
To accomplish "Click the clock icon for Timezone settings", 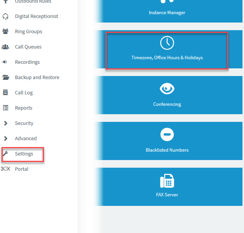I will pyautogui.click(x=167, y=43).
